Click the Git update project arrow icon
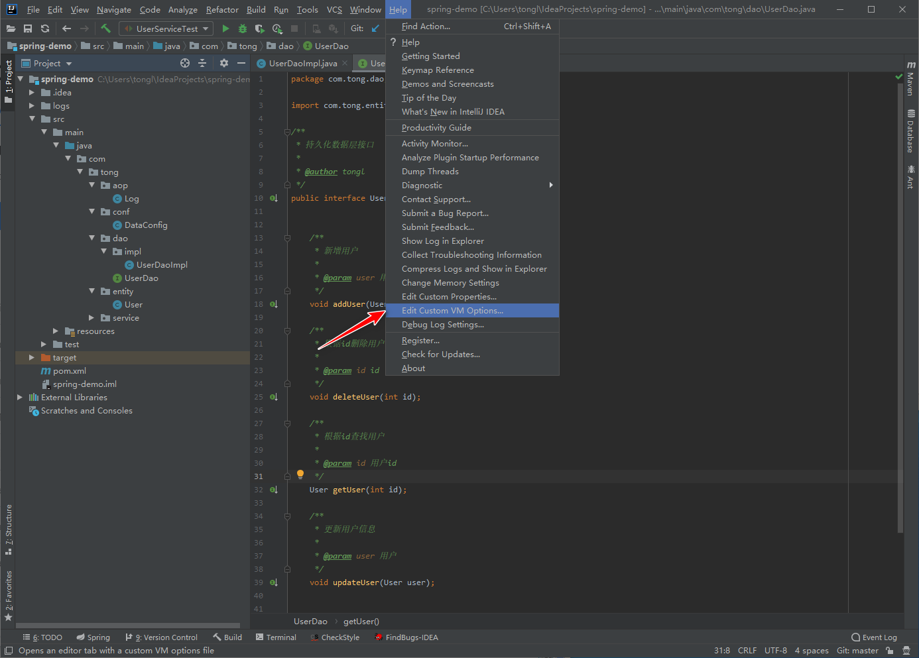The width and height of the screenshot is (919, 658). 375,28
